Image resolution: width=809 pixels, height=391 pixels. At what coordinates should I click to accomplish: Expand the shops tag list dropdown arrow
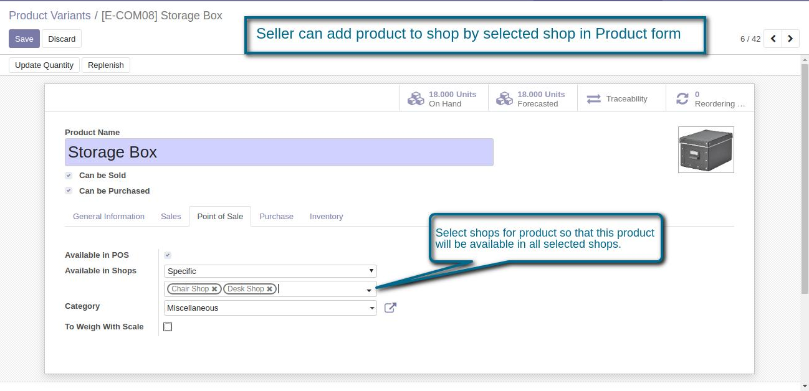[369, 290]
